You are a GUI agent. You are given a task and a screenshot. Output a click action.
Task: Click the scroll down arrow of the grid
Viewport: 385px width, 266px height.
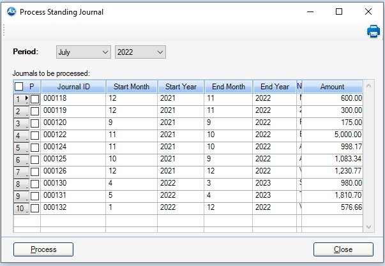pos(368,227)
